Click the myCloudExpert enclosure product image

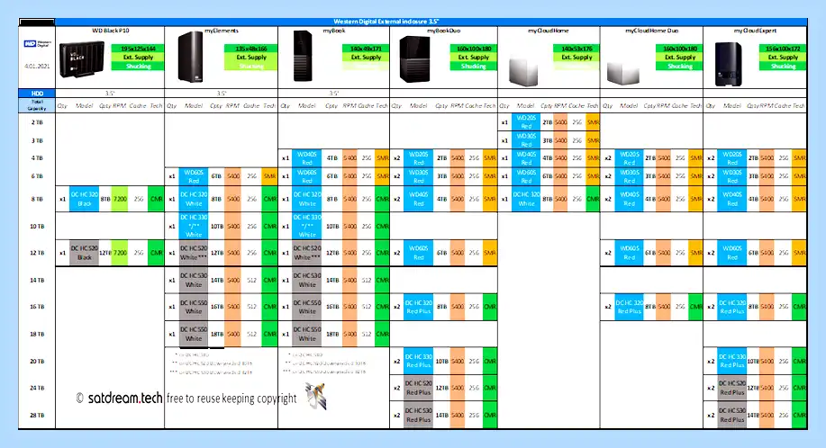point(728,64)
